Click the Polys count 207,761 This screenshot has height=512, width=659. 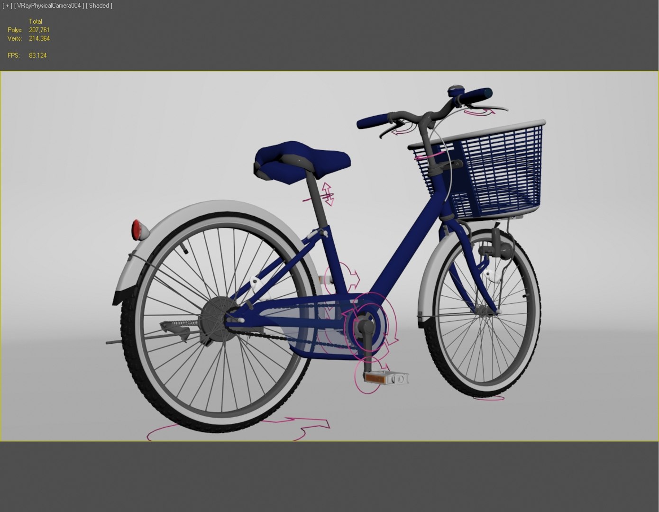39,30
